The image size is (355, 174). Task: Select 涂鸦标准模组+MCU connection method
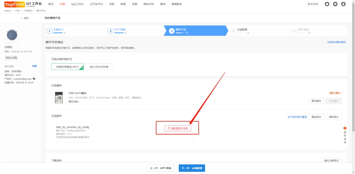(67, 67)
